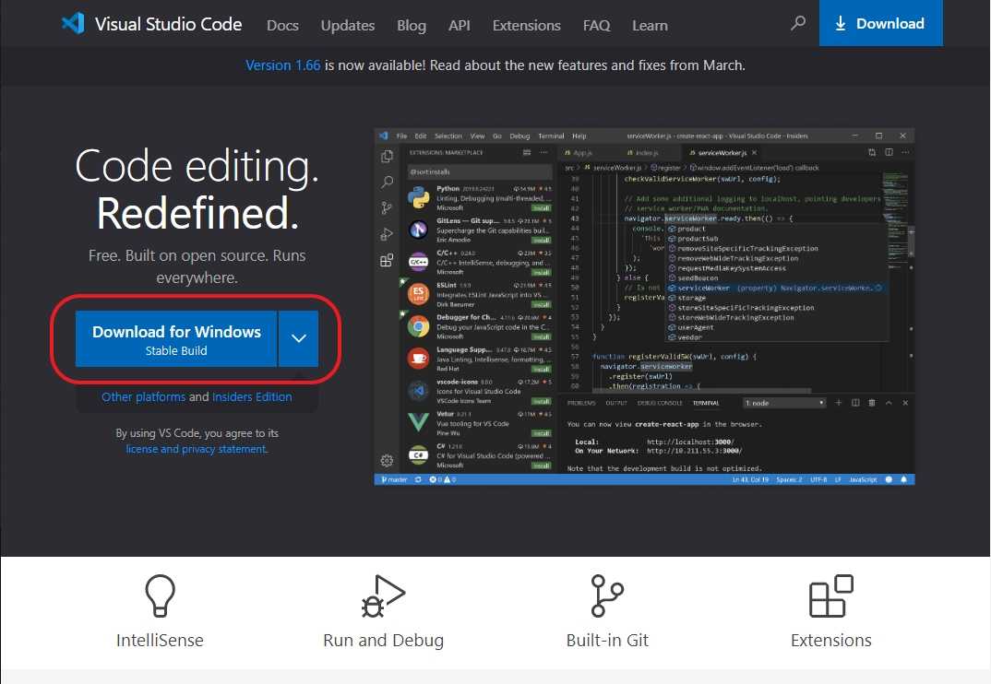The image size is (991, 684).
Task: Click the Visual Studio Code logo icon
Action: point(73,23)
